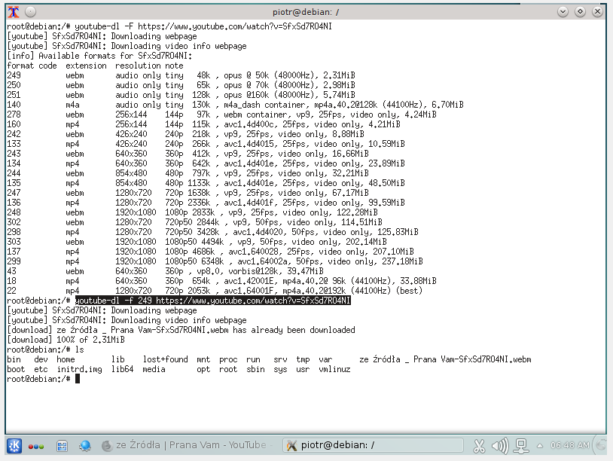This screenshot has height=461, width=613.
Task: Click the format 298 mp4 720p50 row
Action: (x=212, y=232)
